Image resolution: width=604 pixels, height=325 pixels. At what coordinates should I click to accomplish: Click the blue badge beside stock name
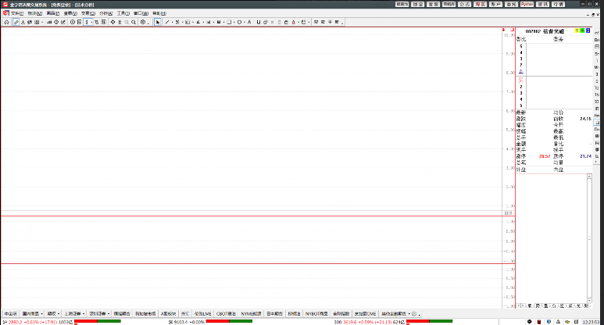[x=588, y=30]
